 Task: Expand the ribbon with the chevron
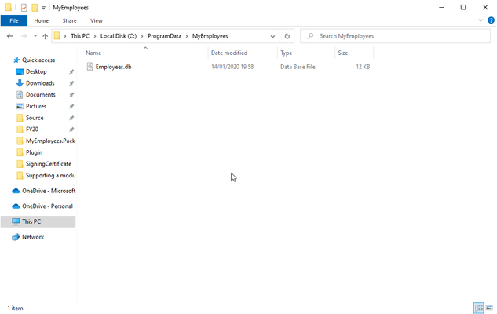481,20
